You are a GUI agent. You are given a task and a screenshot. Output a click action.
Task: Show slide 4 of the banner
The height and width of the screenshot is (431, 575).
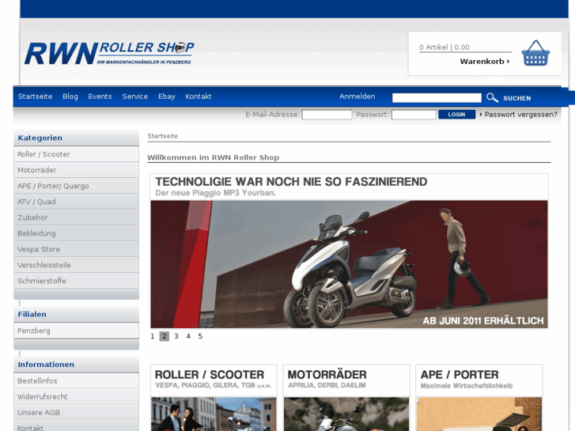(188, 336)
